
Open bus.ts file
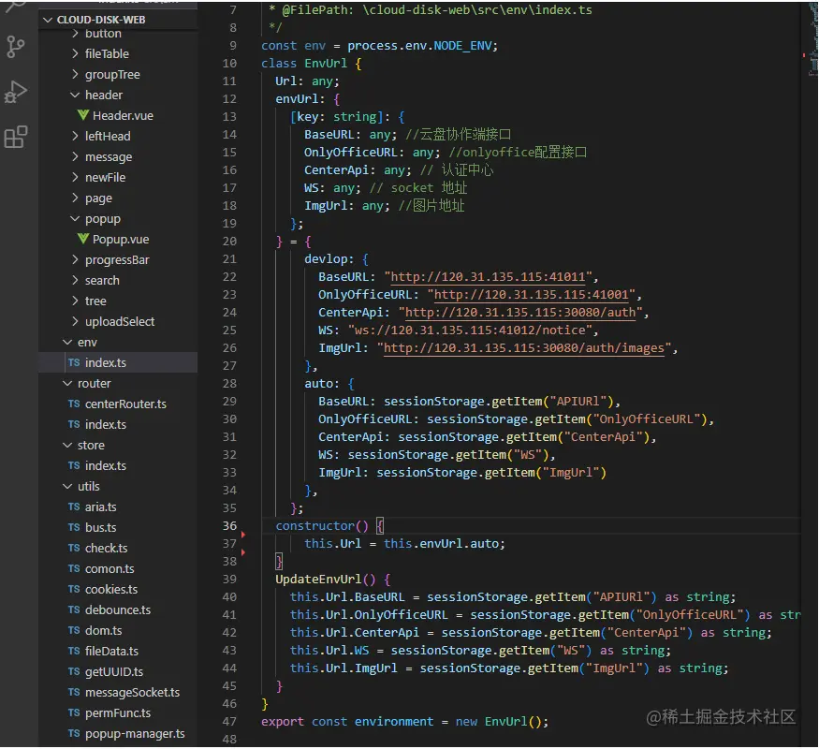point(101,528)
